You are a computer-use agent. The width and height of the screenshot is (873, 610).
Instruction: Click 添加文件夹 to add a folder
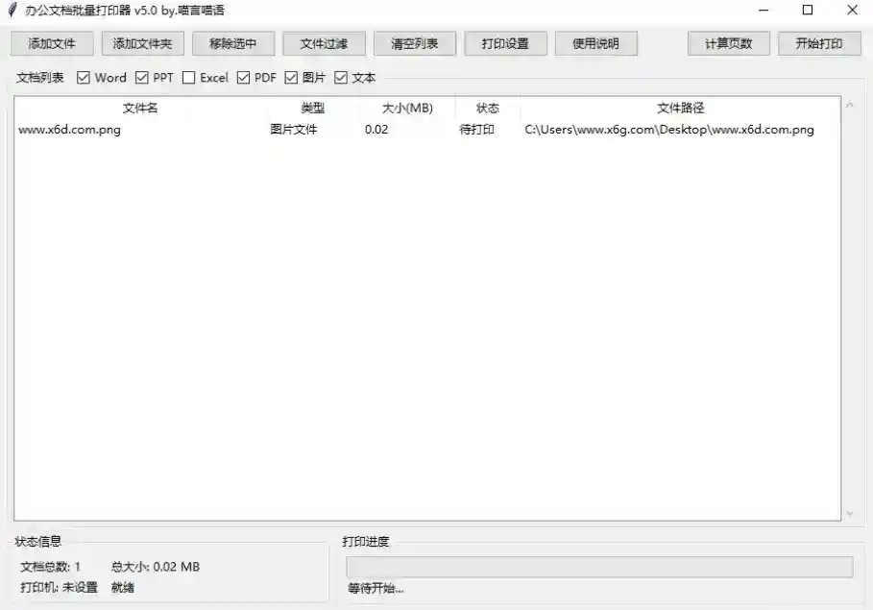[x=142, y=44]
